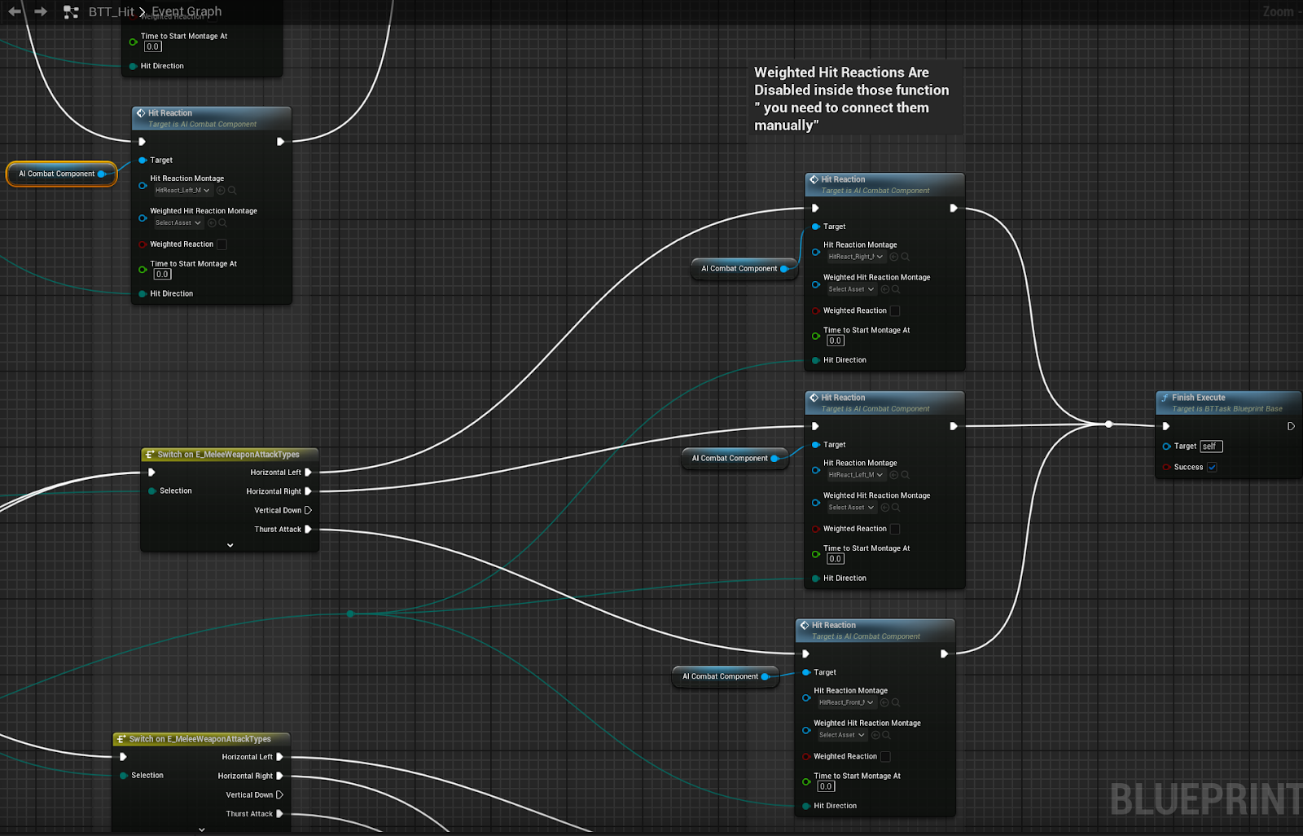Select the highlighted AI Combat Component variable node
This screenshot has height=836, width=1303.
(x=62, y=174)
